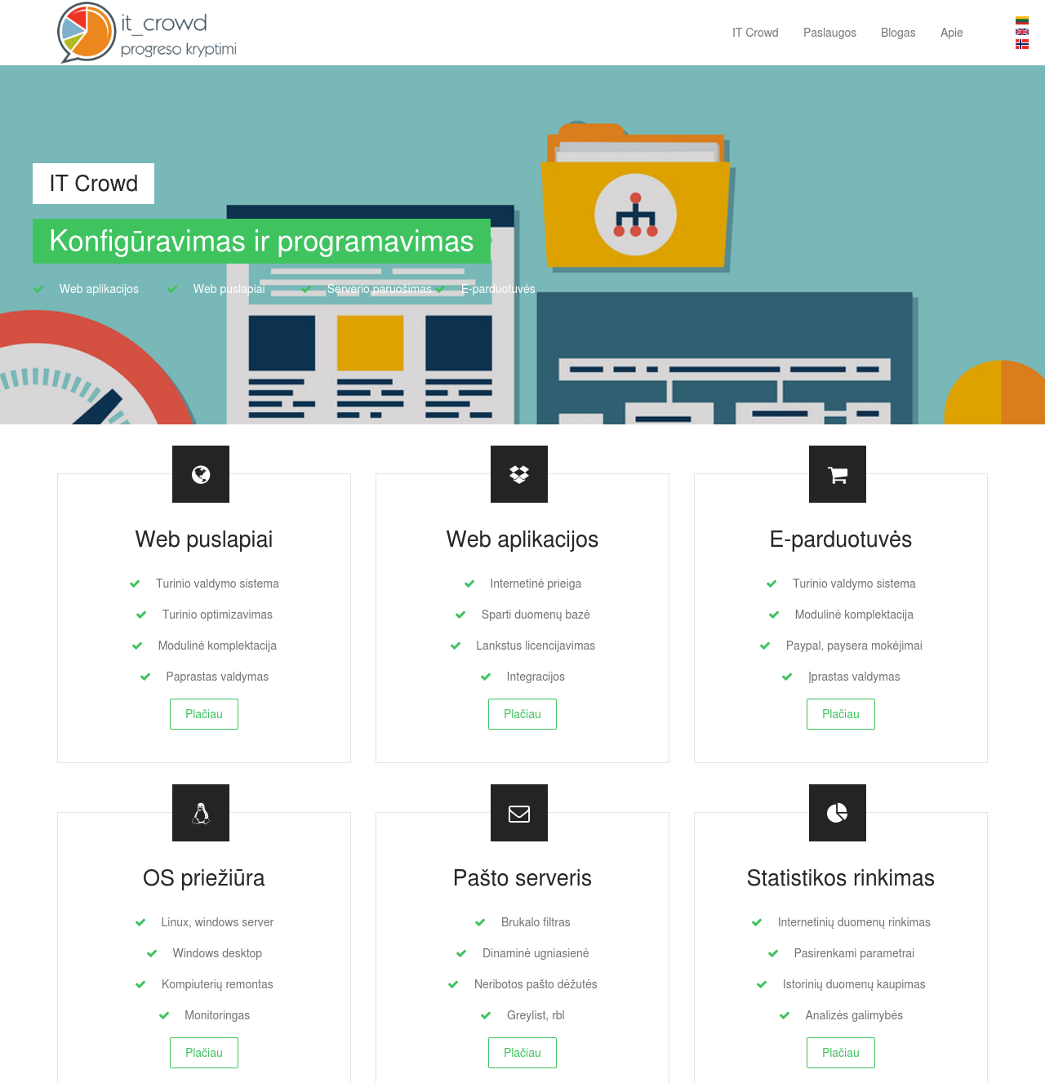1045x1083 pixels.
Task: Click 'E-parduotuvės' in the hero banner list
Action: [498, 289]
